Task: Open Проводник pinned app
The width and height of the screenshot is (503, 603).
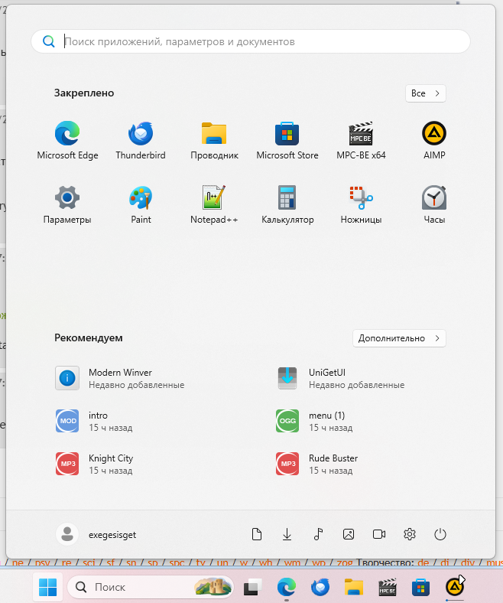Action: [214, 140]
